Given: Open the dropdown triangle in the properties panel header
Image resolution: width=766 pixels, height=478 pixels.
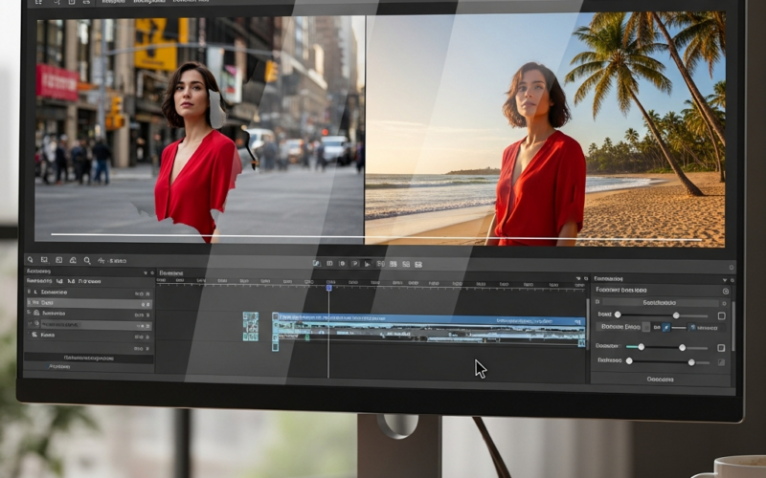Looking at the screenshot, I should (x=725, y=280).
